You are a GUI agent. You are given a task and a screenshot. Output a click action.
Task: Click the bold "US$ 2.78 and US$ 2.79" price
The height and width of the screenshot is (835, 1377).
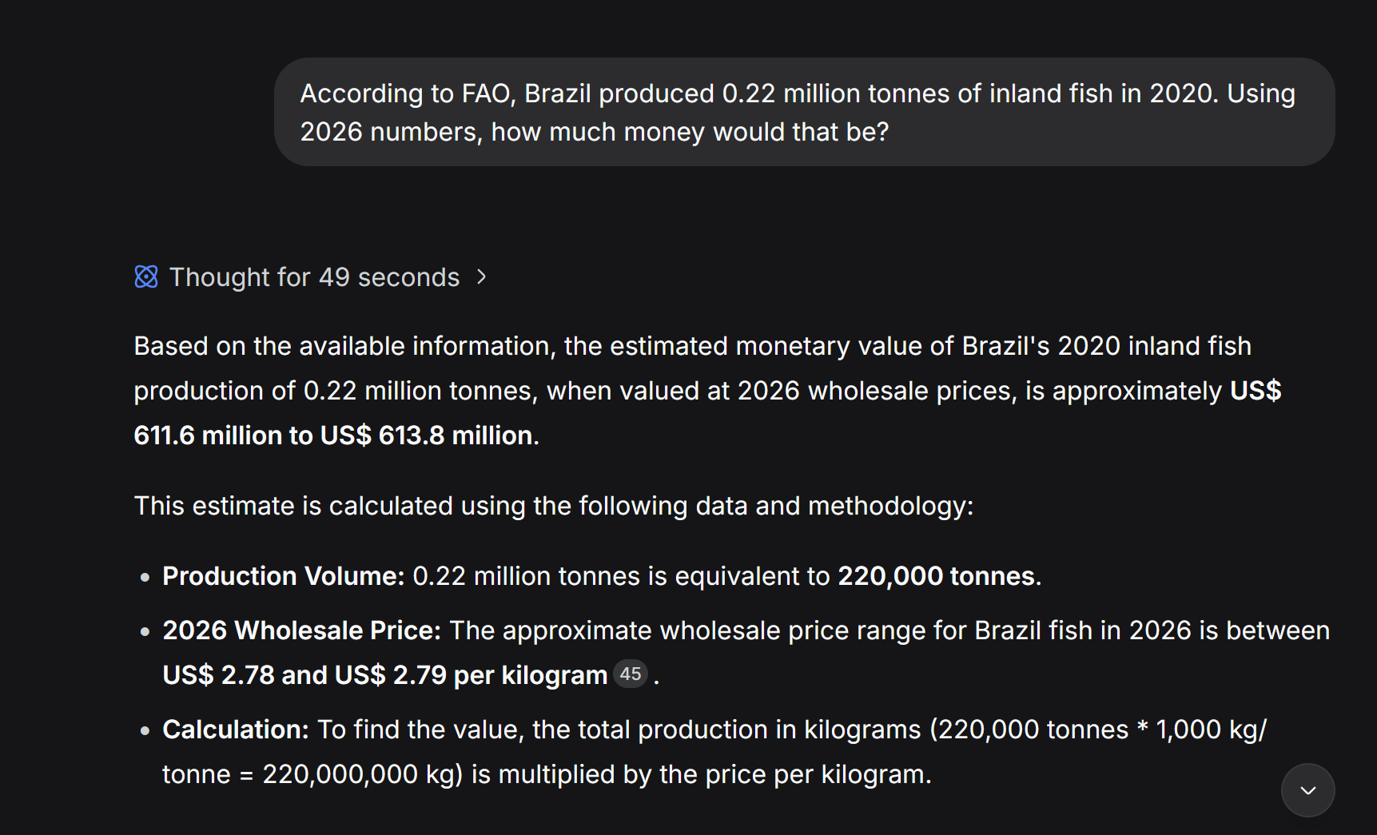point(304,675)
